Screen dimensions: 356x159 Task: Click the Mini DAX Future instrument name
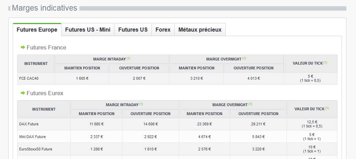click(32, 137)
